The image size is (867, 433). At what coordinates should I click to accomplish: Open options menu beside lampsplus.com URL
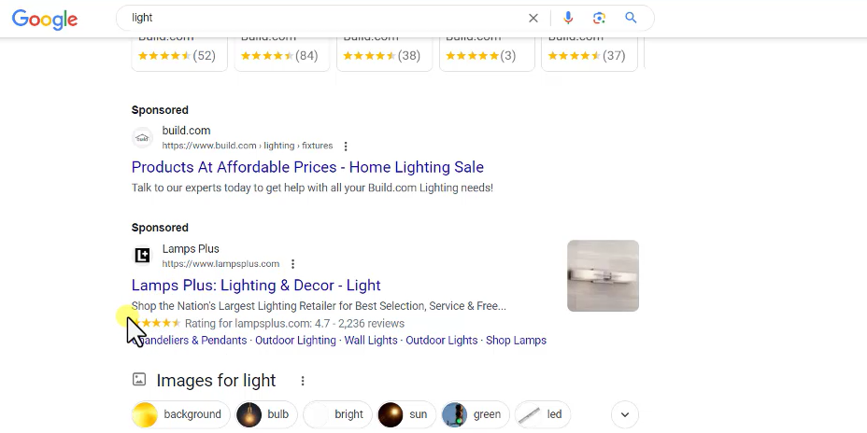[x=292, y=264]
